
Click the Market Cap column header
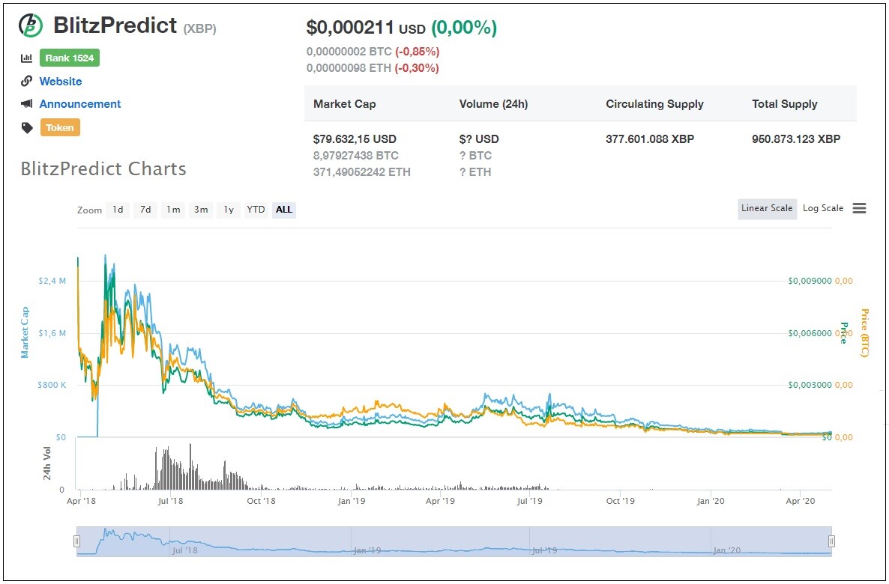345,103
